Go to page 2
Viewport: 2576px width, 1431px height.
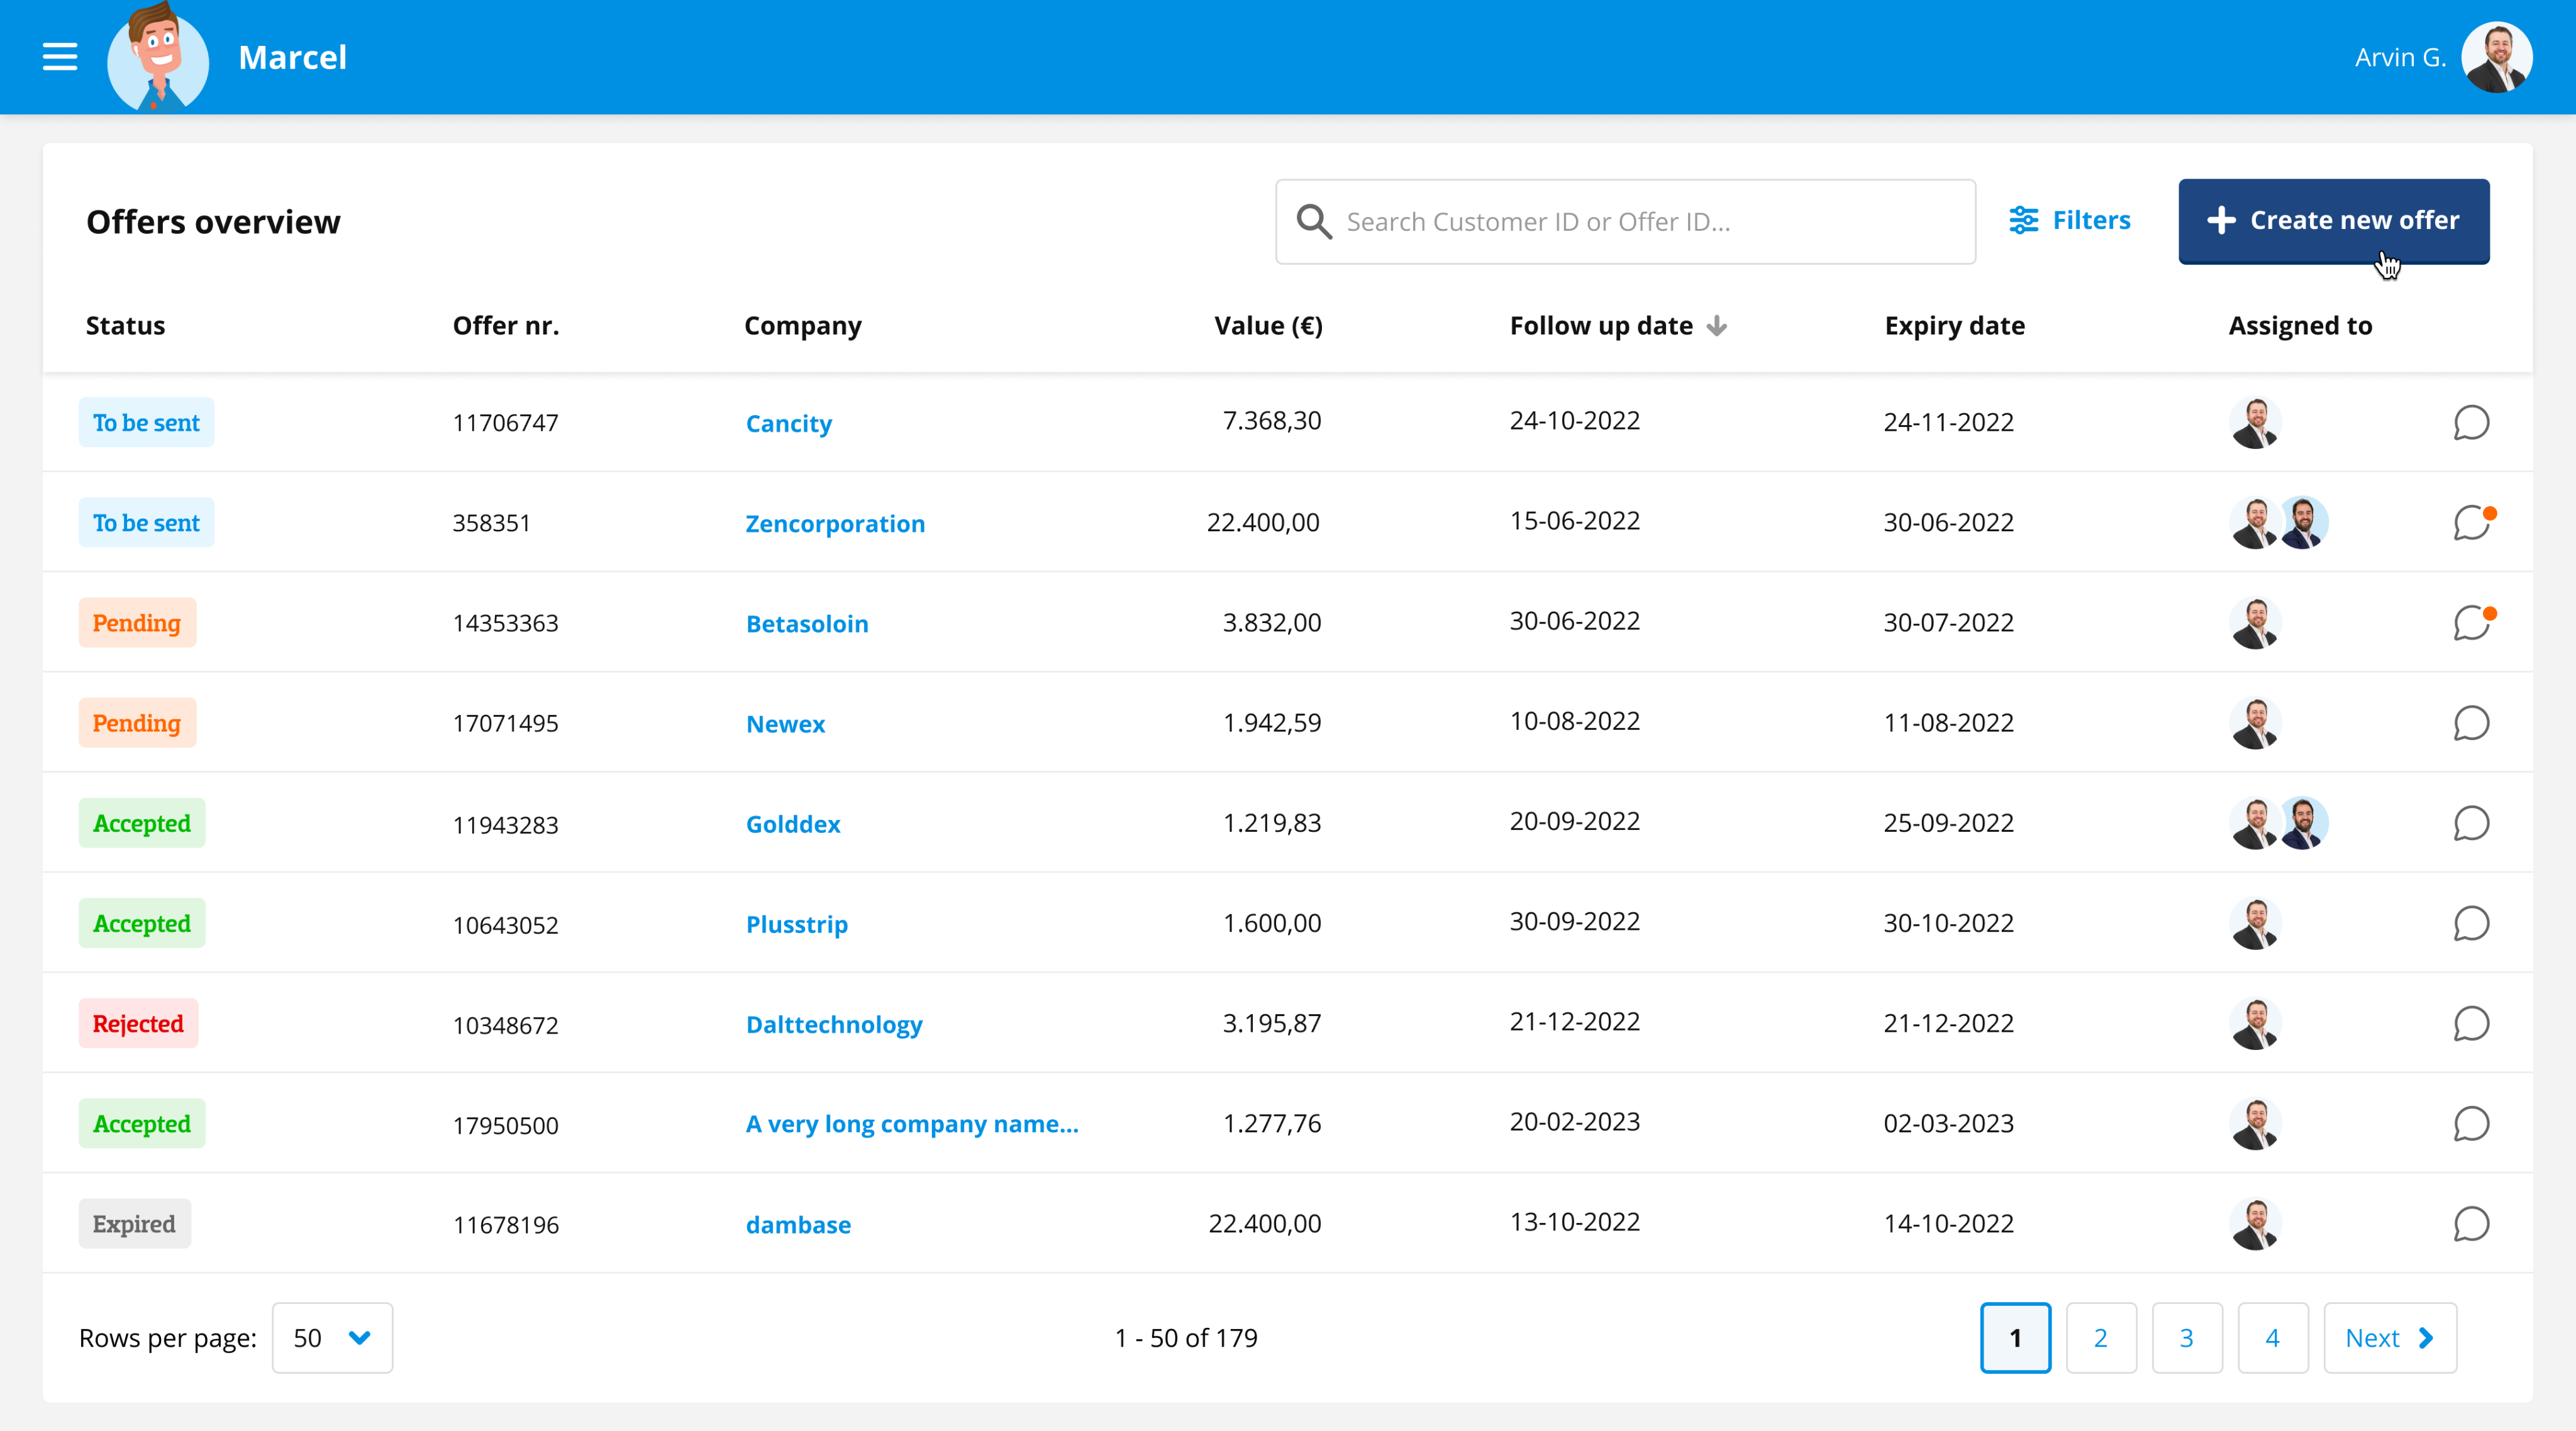point(2101,1338)
